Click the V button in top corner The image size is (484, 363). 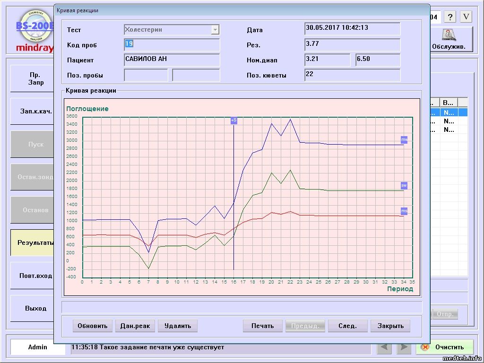coord(466,17)
